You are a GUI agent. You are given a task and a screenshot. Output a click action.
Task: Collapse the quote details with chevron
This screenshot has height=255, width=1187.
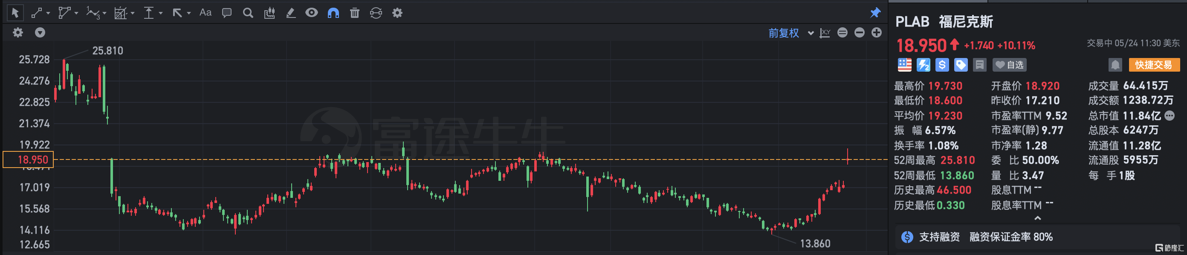point(1037,218)
